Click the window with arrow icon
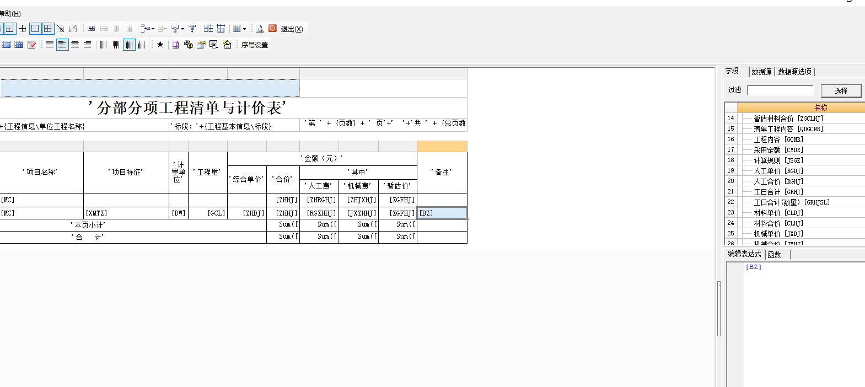The height and width of the screenshot is (387, 865). (214, 45)
